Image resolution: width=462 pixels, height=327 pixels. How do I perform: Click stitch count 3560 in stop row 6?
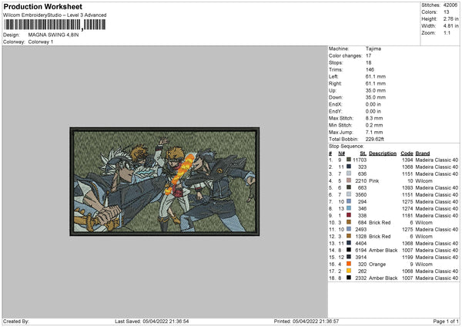point(361,195)
